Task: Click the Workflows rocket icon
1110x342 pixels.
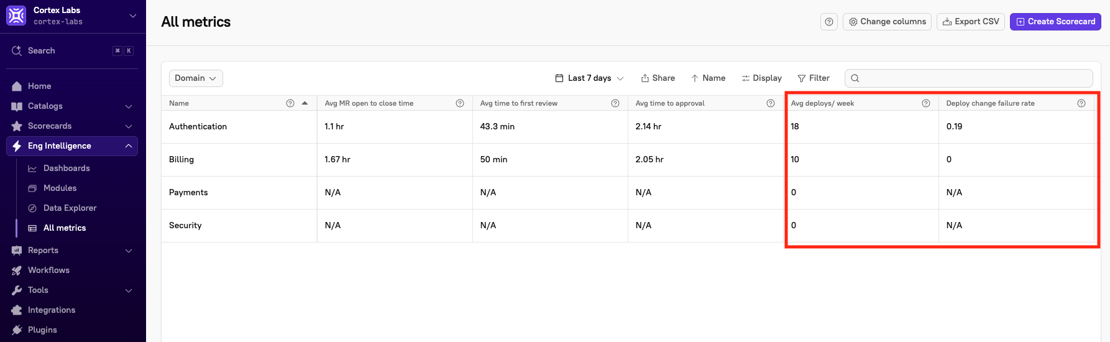Action: 17,270
